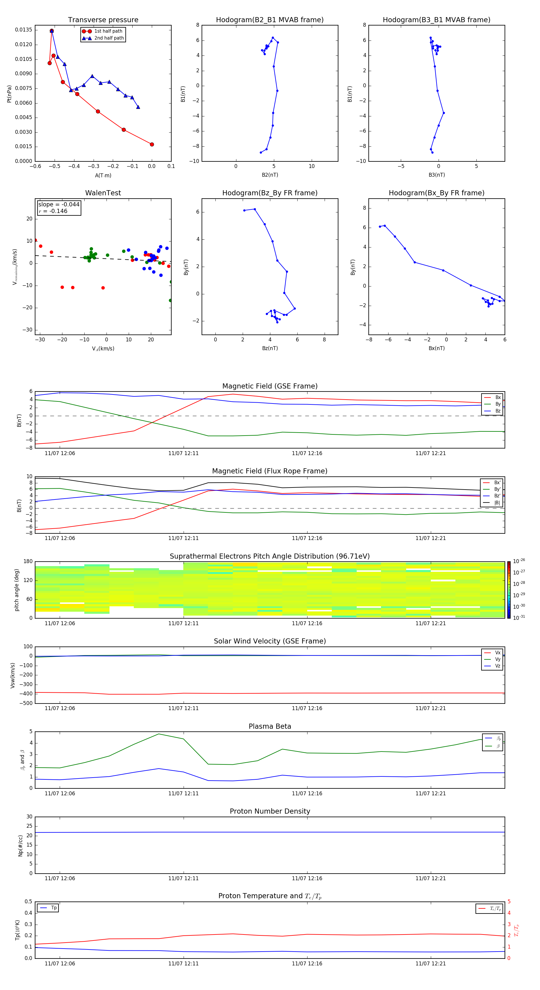
Task: Click the 'Magnetic Field (Flux Rope Frame)' title
Action: [270, 471]
